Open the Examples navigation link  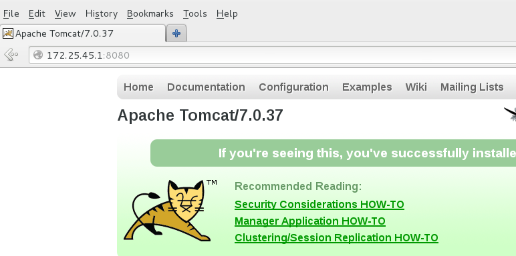(x=367, y=87)
